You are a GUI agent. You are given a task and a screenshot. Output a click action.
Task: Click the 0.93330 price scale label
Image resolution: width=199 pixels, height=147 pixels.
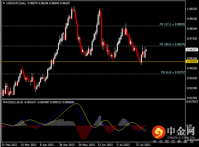coord(192,78)
